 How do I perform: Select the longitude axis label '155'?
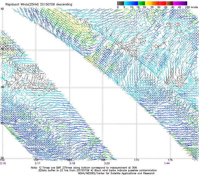36,160
